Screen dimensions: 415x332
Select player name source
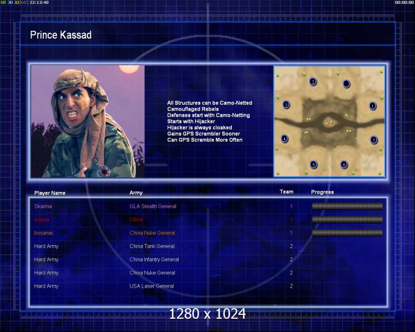pyautogui.click(x=42, y=220)
